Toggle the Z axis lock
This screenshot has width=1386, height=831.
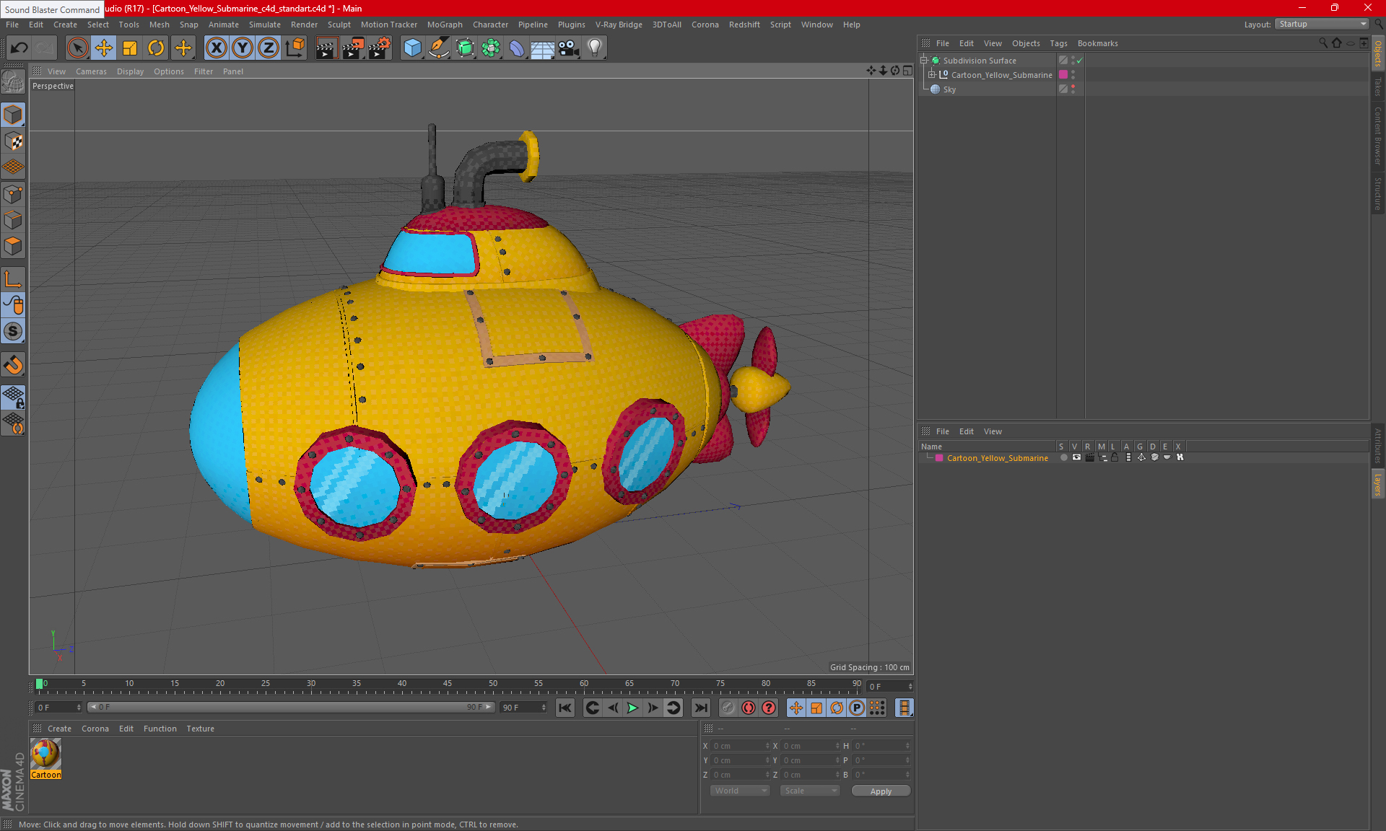point(269,48)
